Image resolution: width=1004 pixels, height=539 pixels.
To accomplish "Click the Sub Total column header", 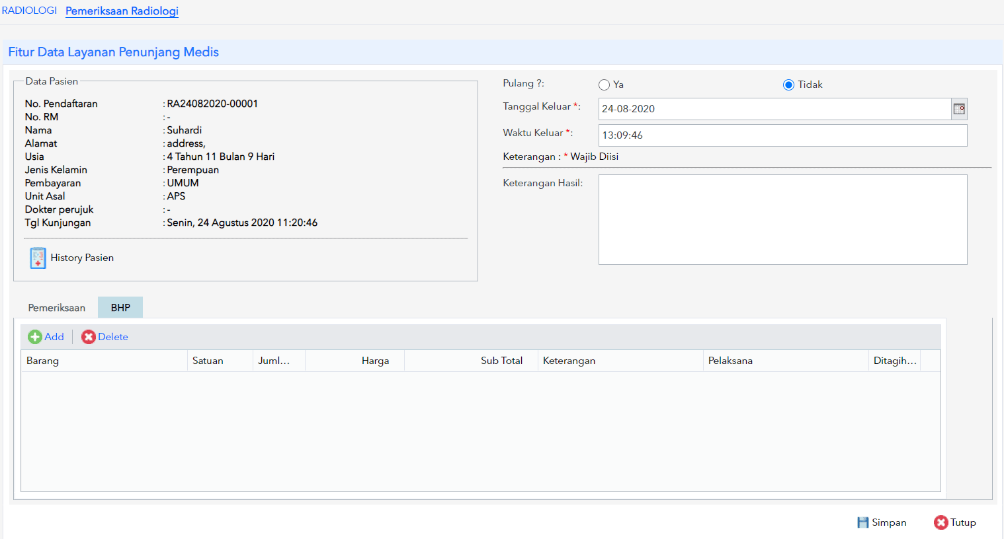I will click(x=472, y=361).
